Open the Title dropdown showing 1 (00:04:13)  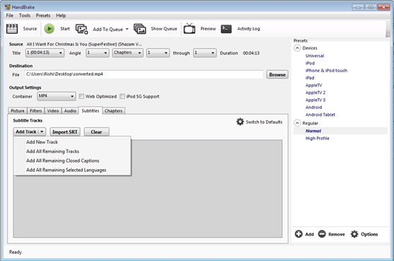point(45,53)
